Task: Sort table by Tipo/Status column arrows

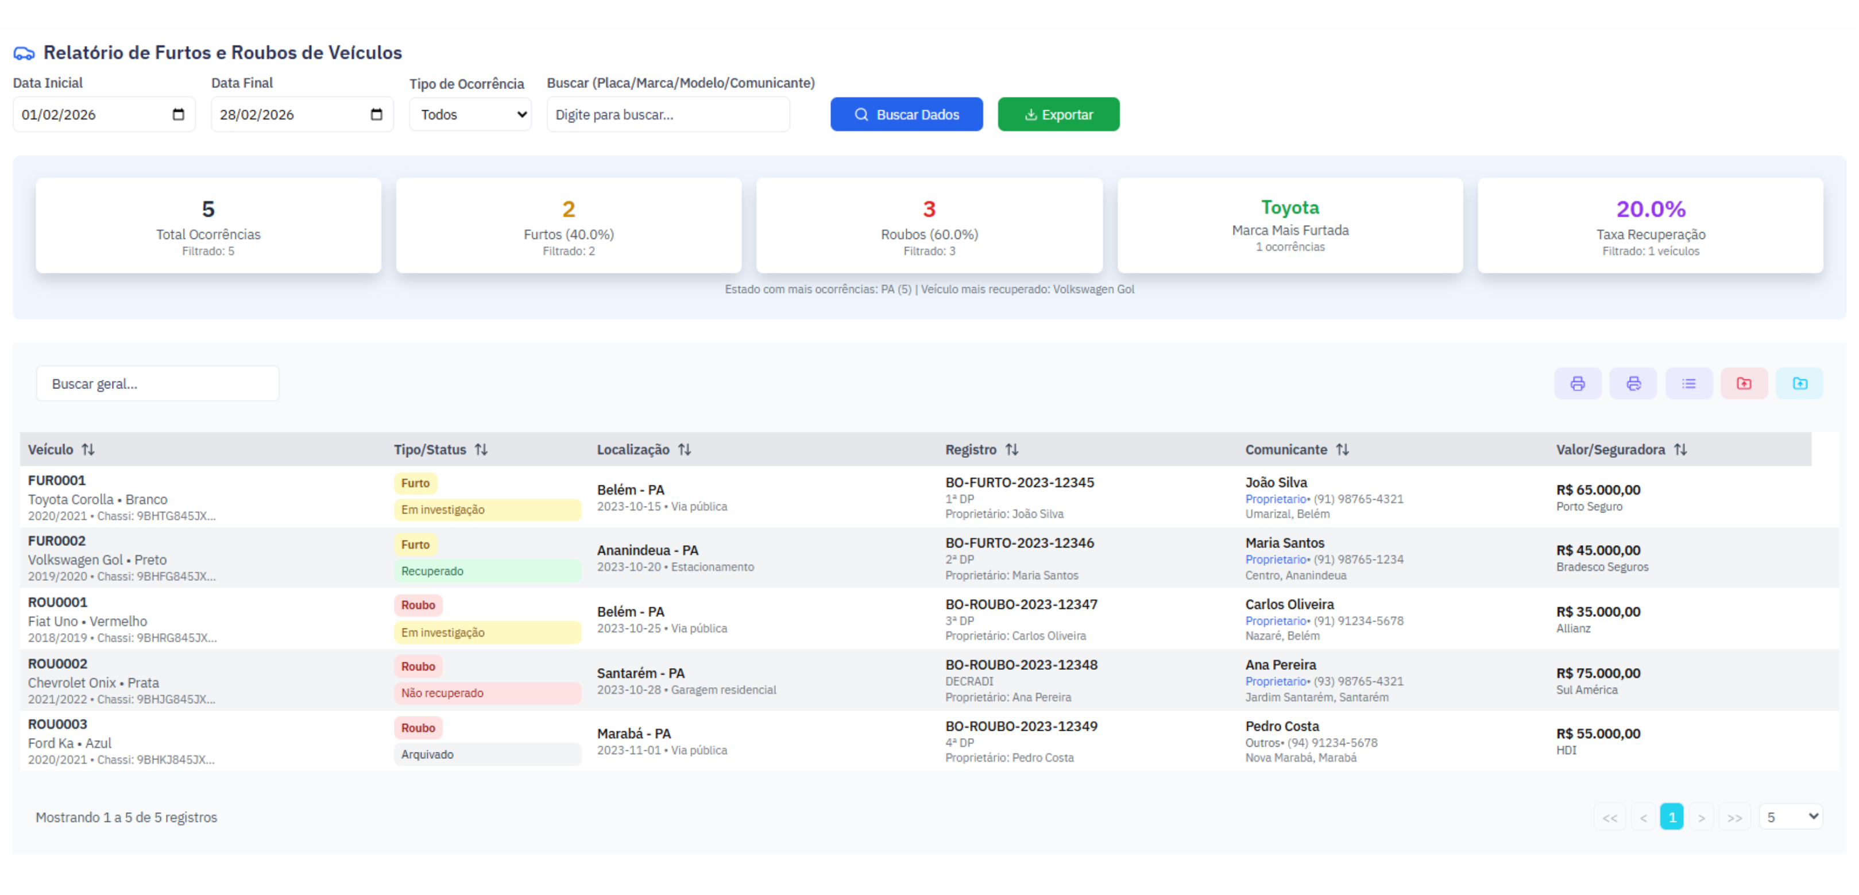Action: (481, 450)
